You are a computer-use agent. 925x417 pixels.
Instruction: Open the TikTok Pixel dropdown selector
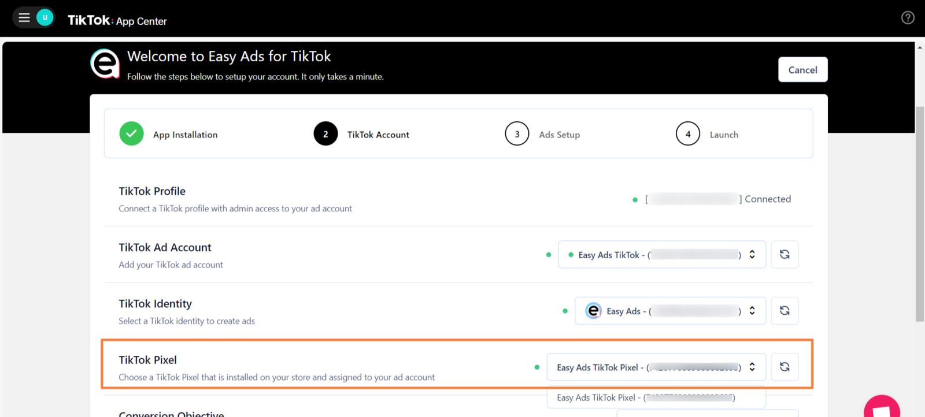tap(656, 367)
